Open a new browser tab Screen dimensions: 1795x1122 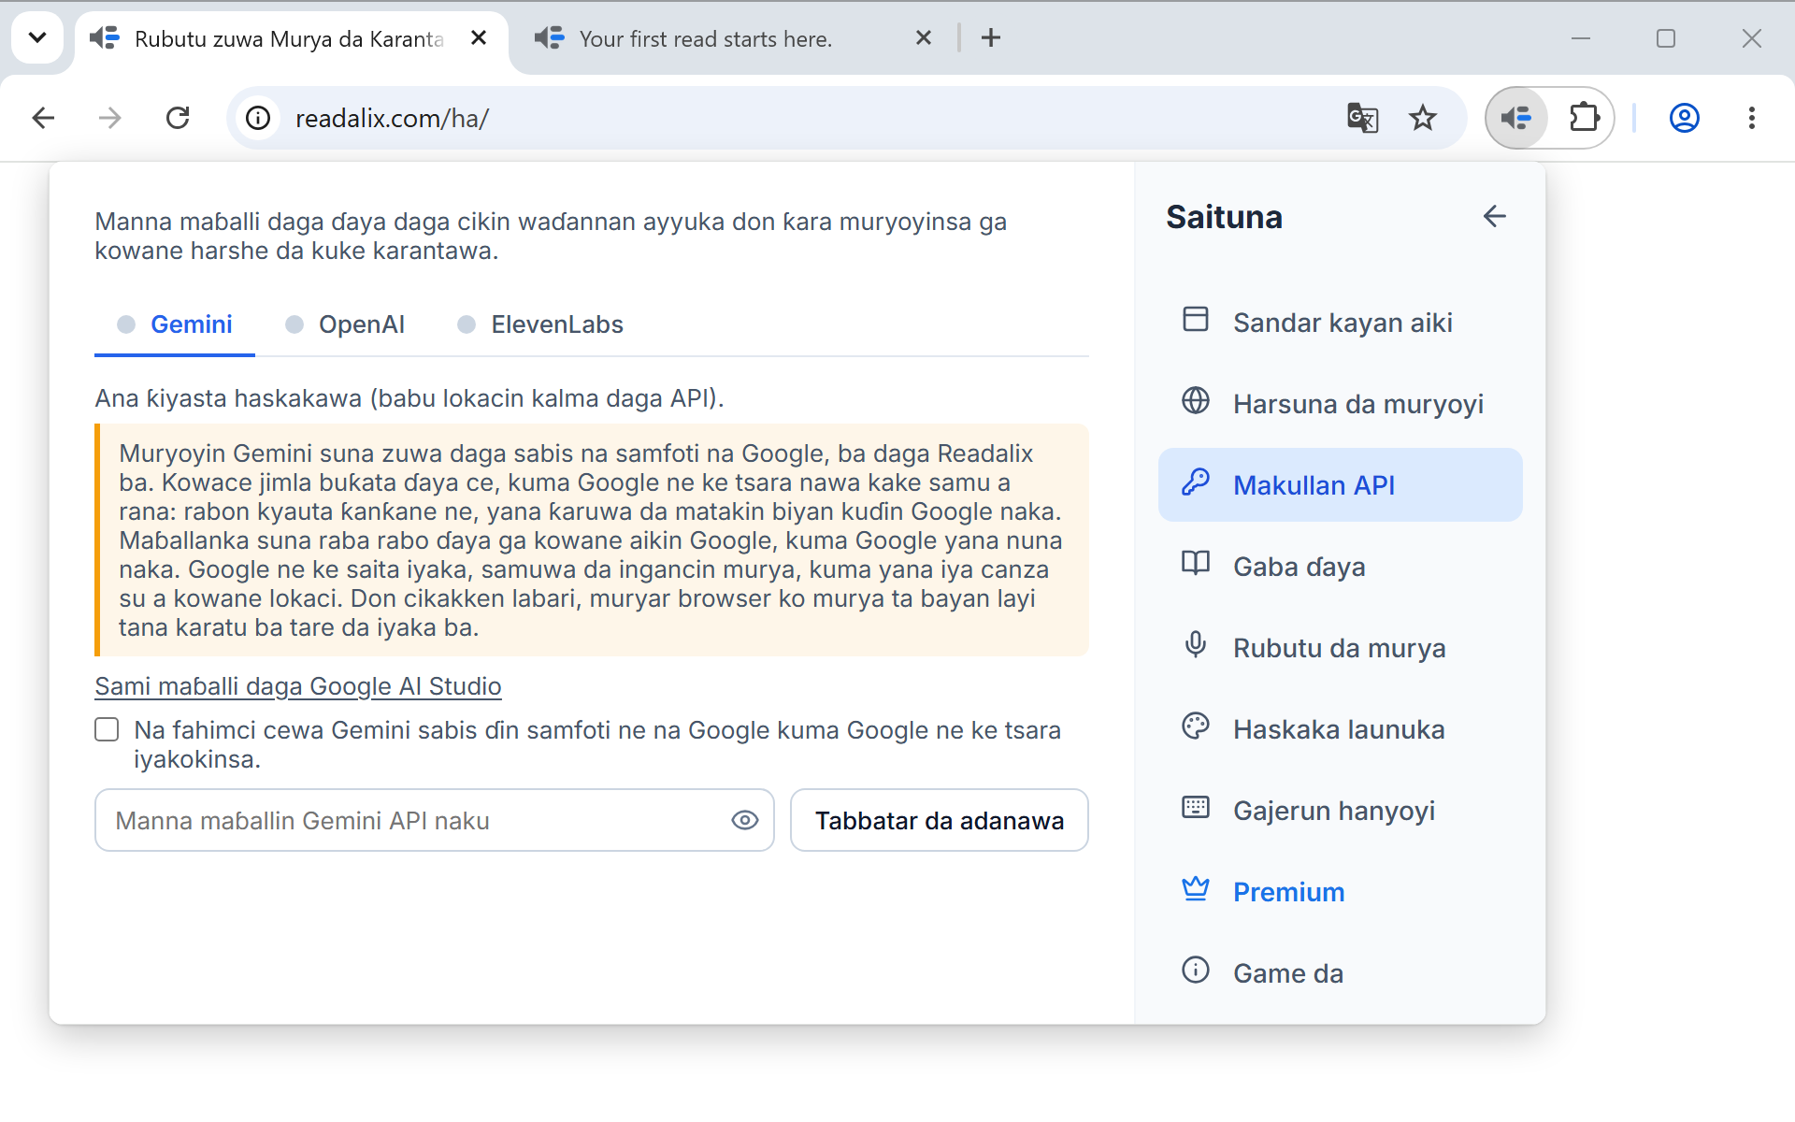click(991, 37)
